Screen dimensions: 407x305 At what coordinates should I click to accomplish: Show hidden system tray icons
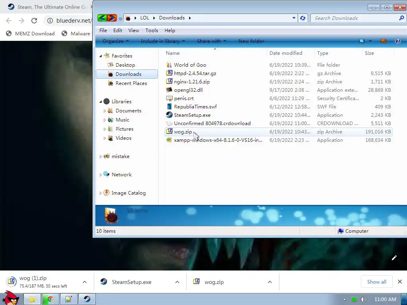pos(345,299)
